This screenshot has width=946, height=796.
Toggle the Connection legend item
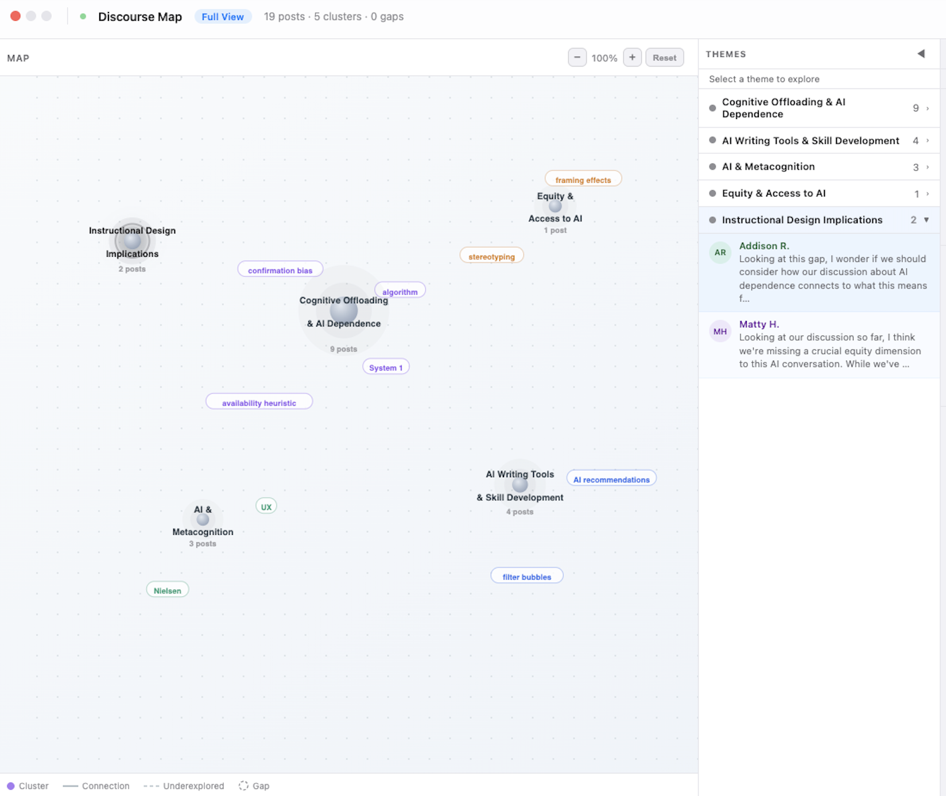(x=96, y=786)
